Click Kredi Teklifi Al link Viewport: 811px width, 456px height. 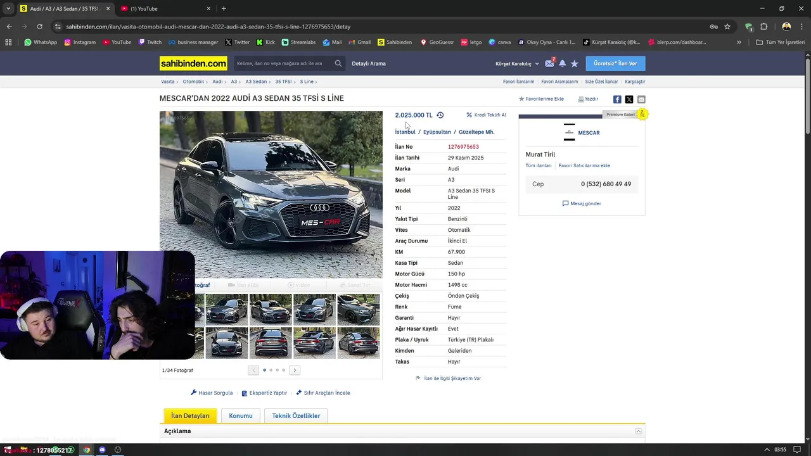(486, 115)
